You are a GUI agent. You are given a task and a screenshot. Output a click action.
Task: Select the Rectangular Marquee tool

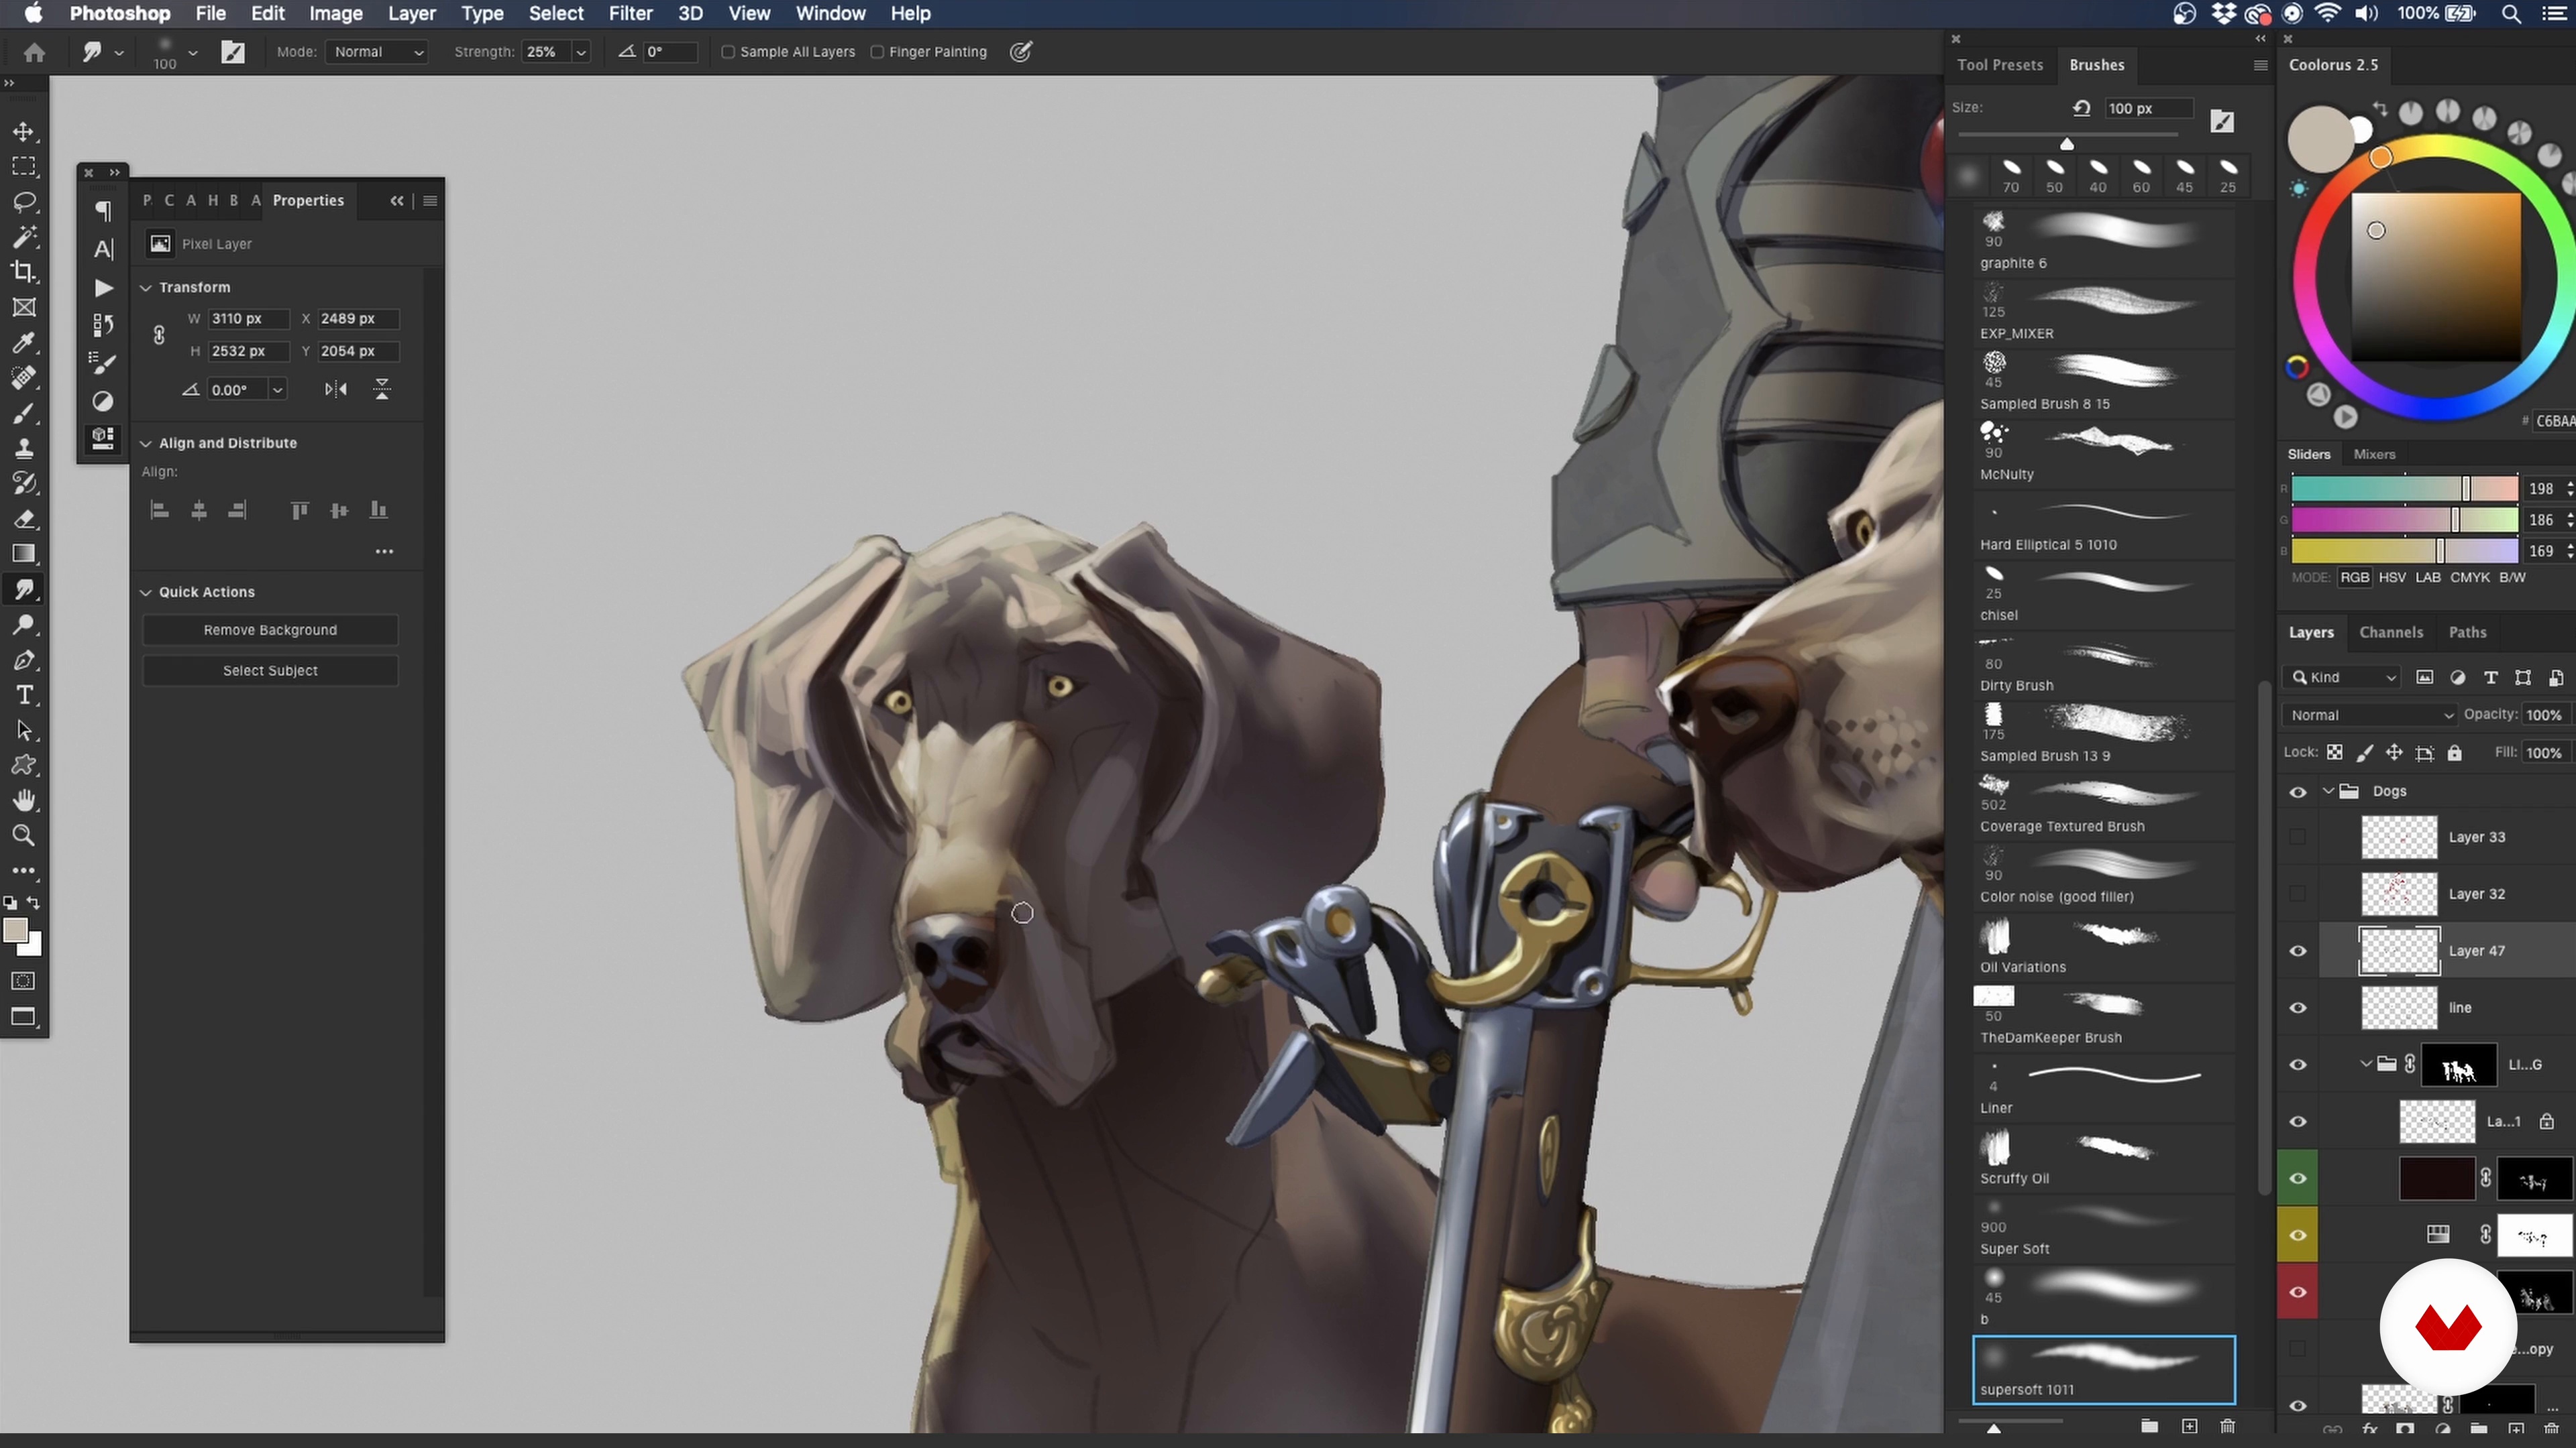coord(24,166)
